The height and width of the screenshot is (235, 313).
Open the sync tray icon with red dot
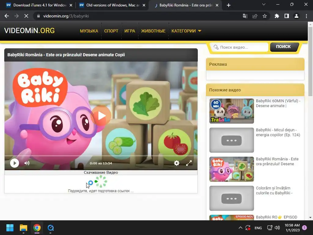[x=248, y=228]
